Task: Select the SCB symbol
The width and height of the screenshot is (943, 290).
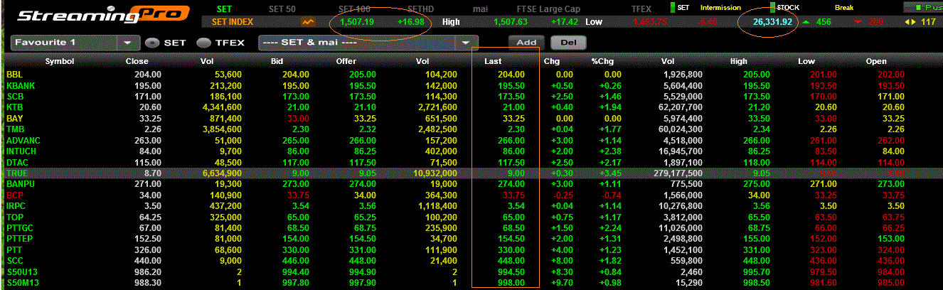Action: click(x=15, y=95)
